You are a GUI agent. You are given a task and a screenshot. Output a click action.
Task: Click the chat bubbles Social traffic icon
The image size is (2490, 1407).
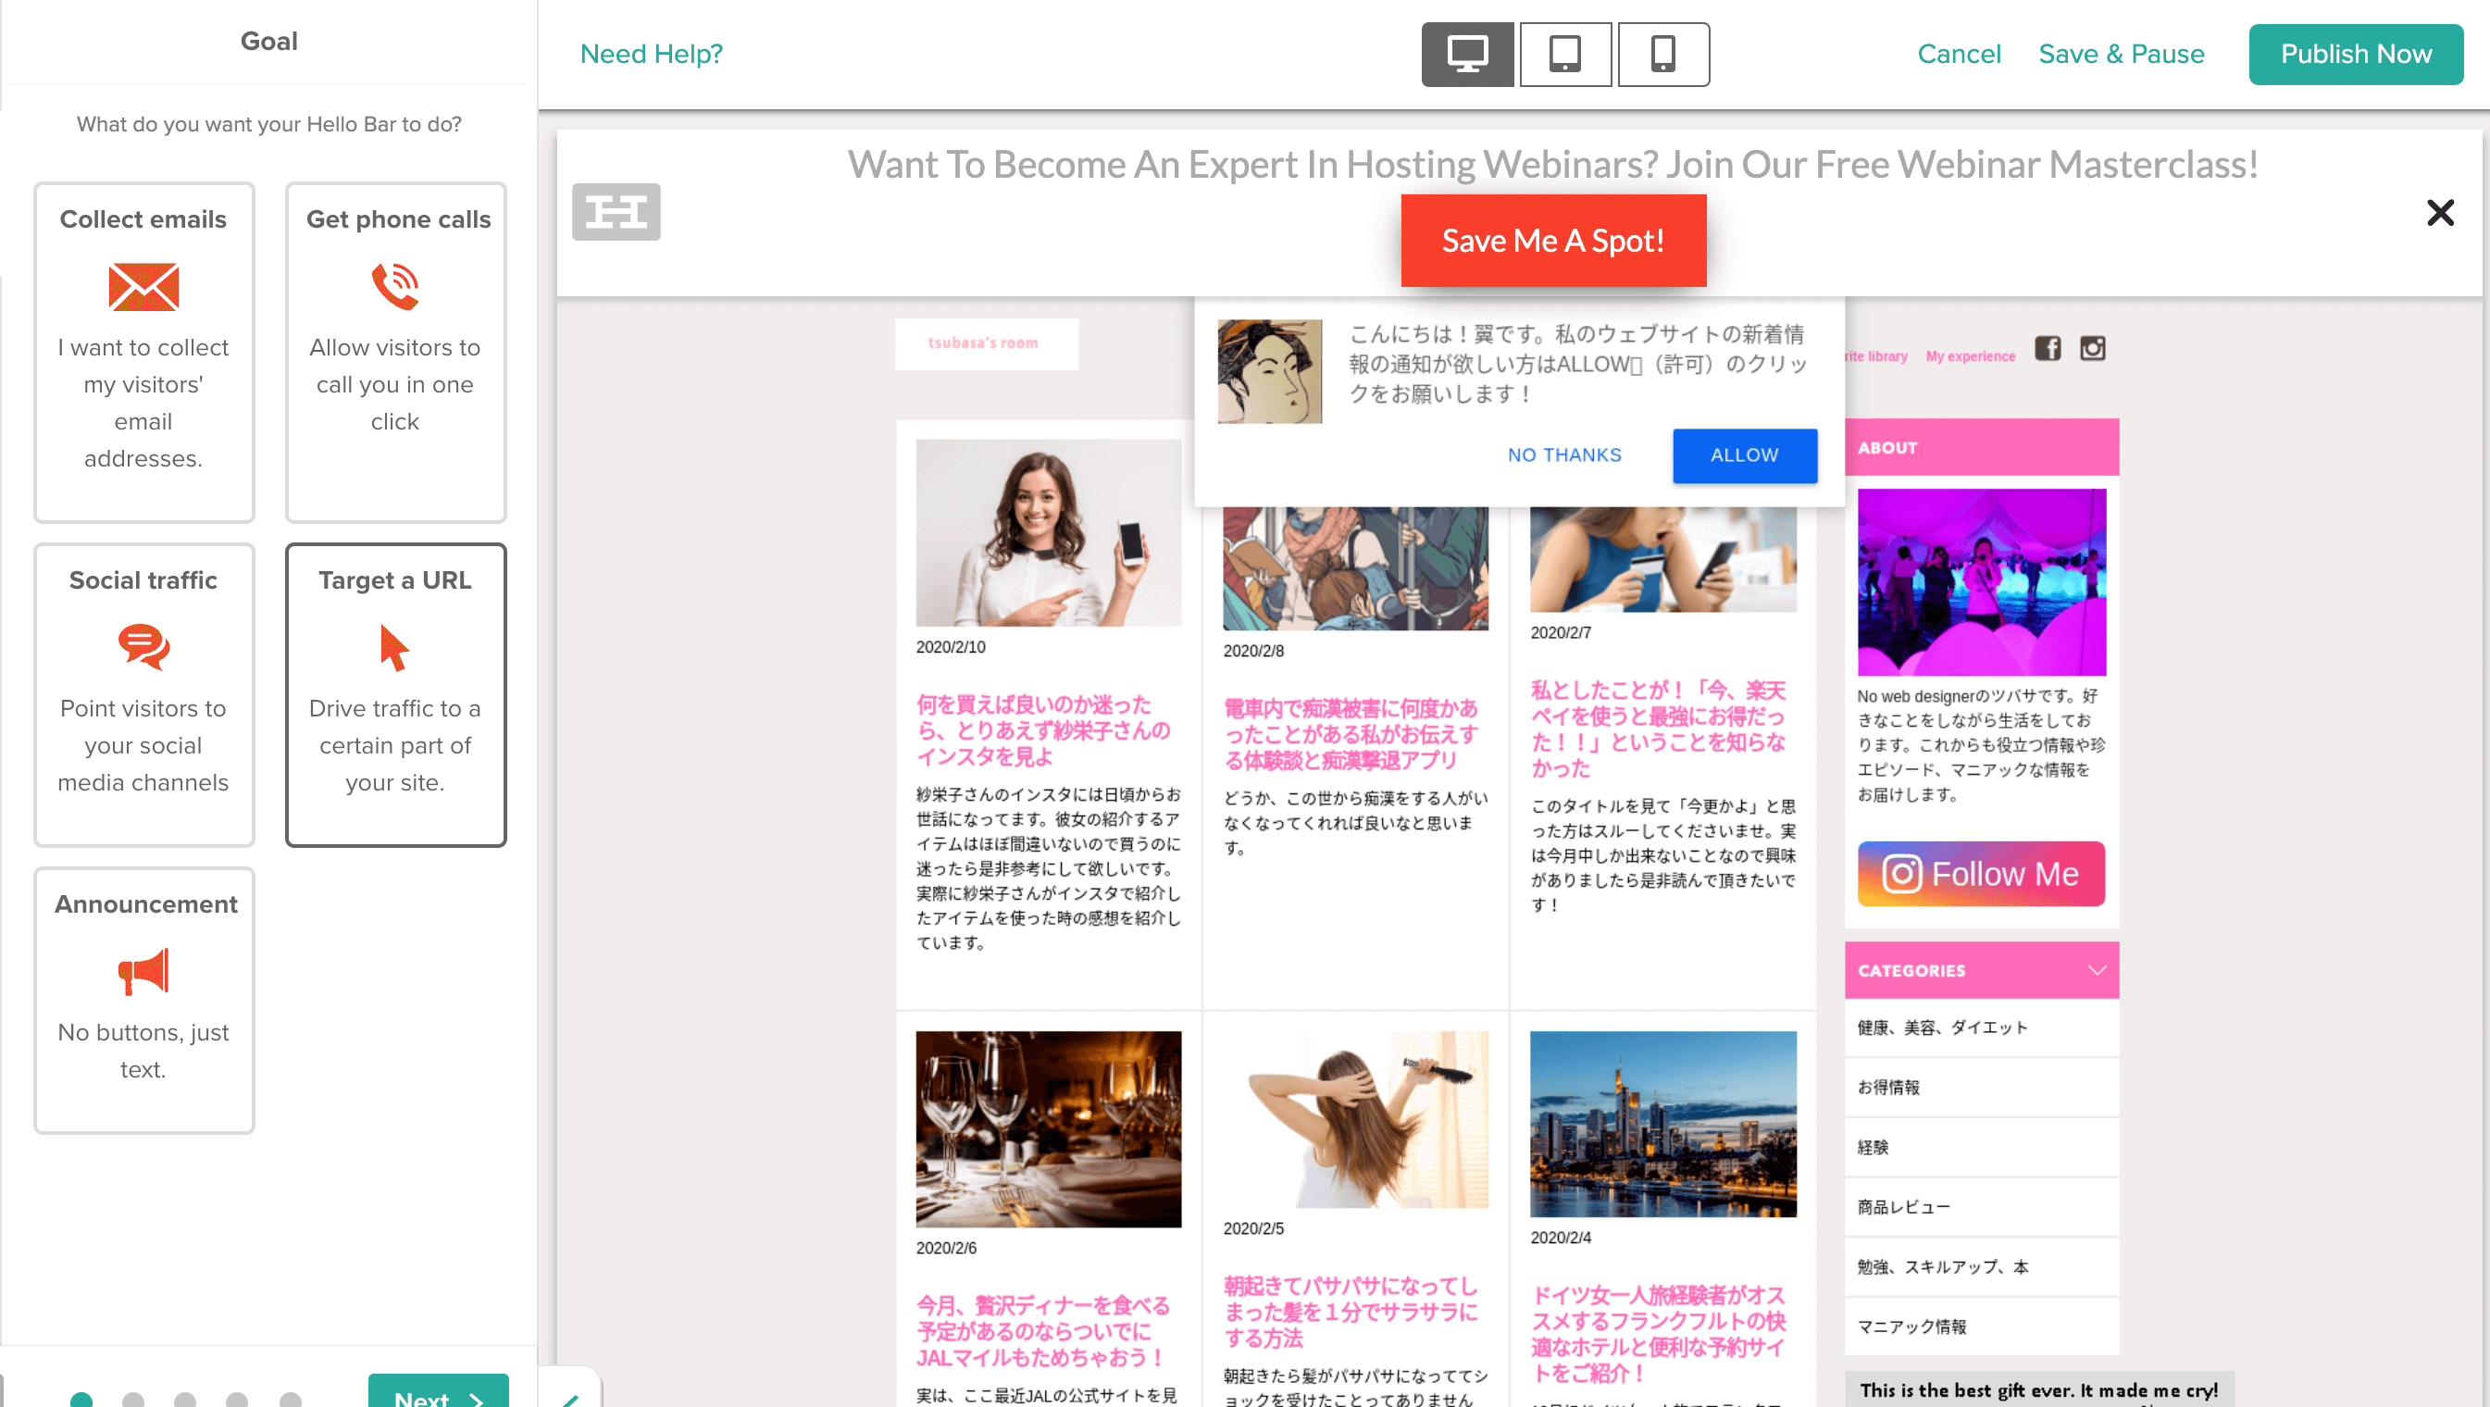click(x=143, y=646)
